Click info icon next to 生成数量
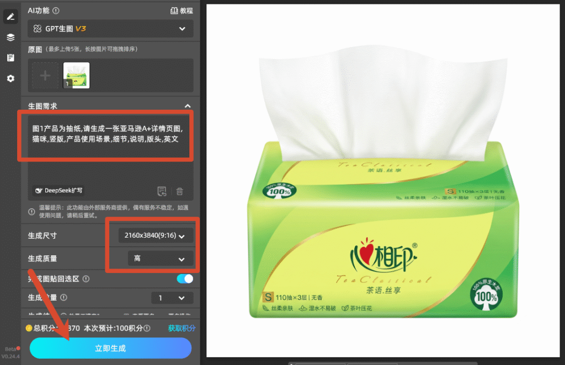The height and width of the screenshot is (365, 565). coord(64,297)
